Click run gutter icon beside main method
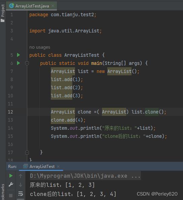 click(x=19, y=63)
